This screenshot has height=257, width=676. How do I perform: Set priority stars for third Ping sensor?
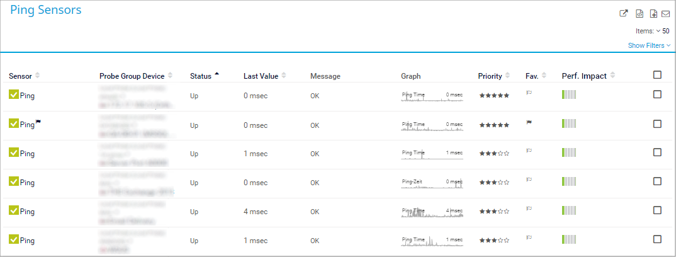(494, 154)
